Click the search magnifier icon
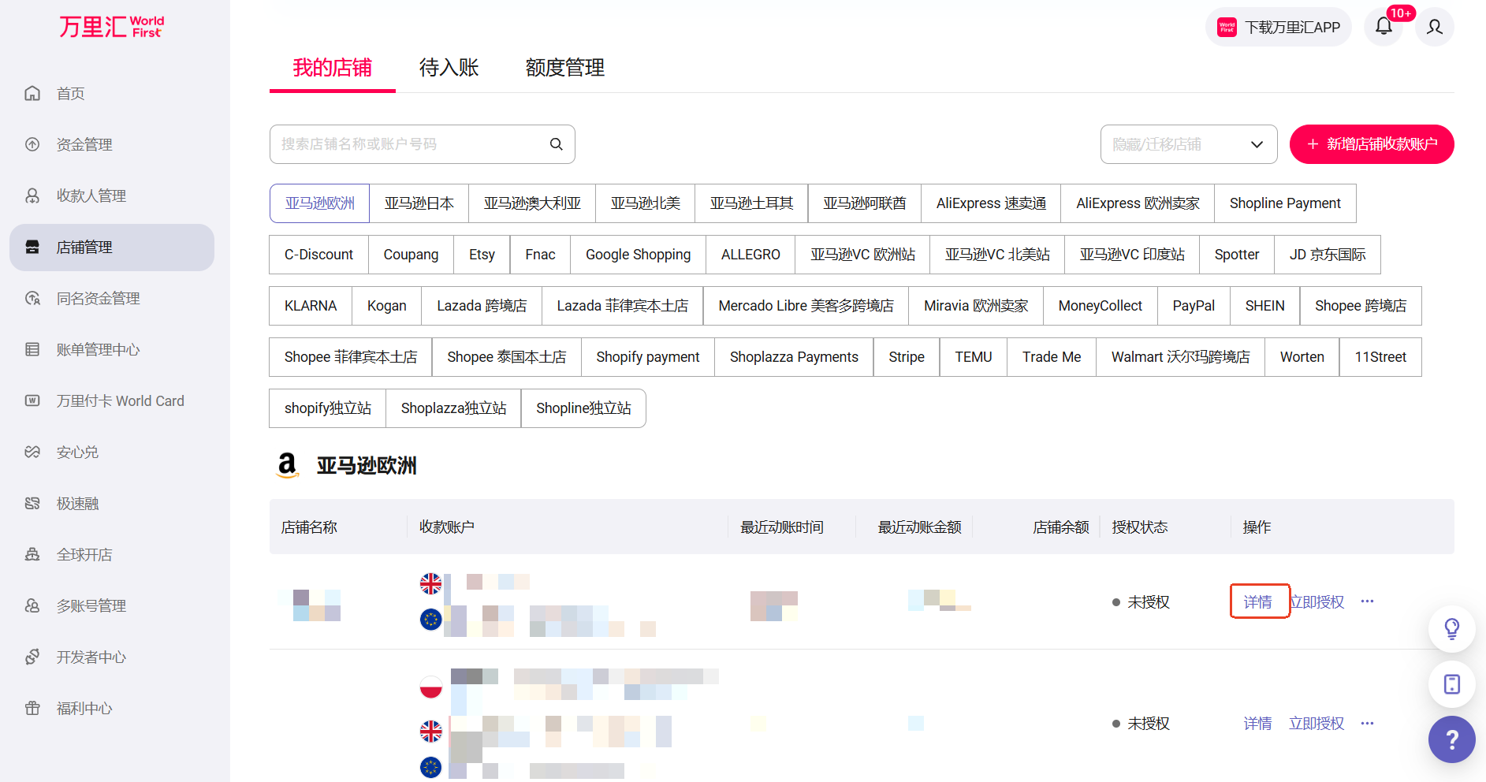 pos(556,144)
